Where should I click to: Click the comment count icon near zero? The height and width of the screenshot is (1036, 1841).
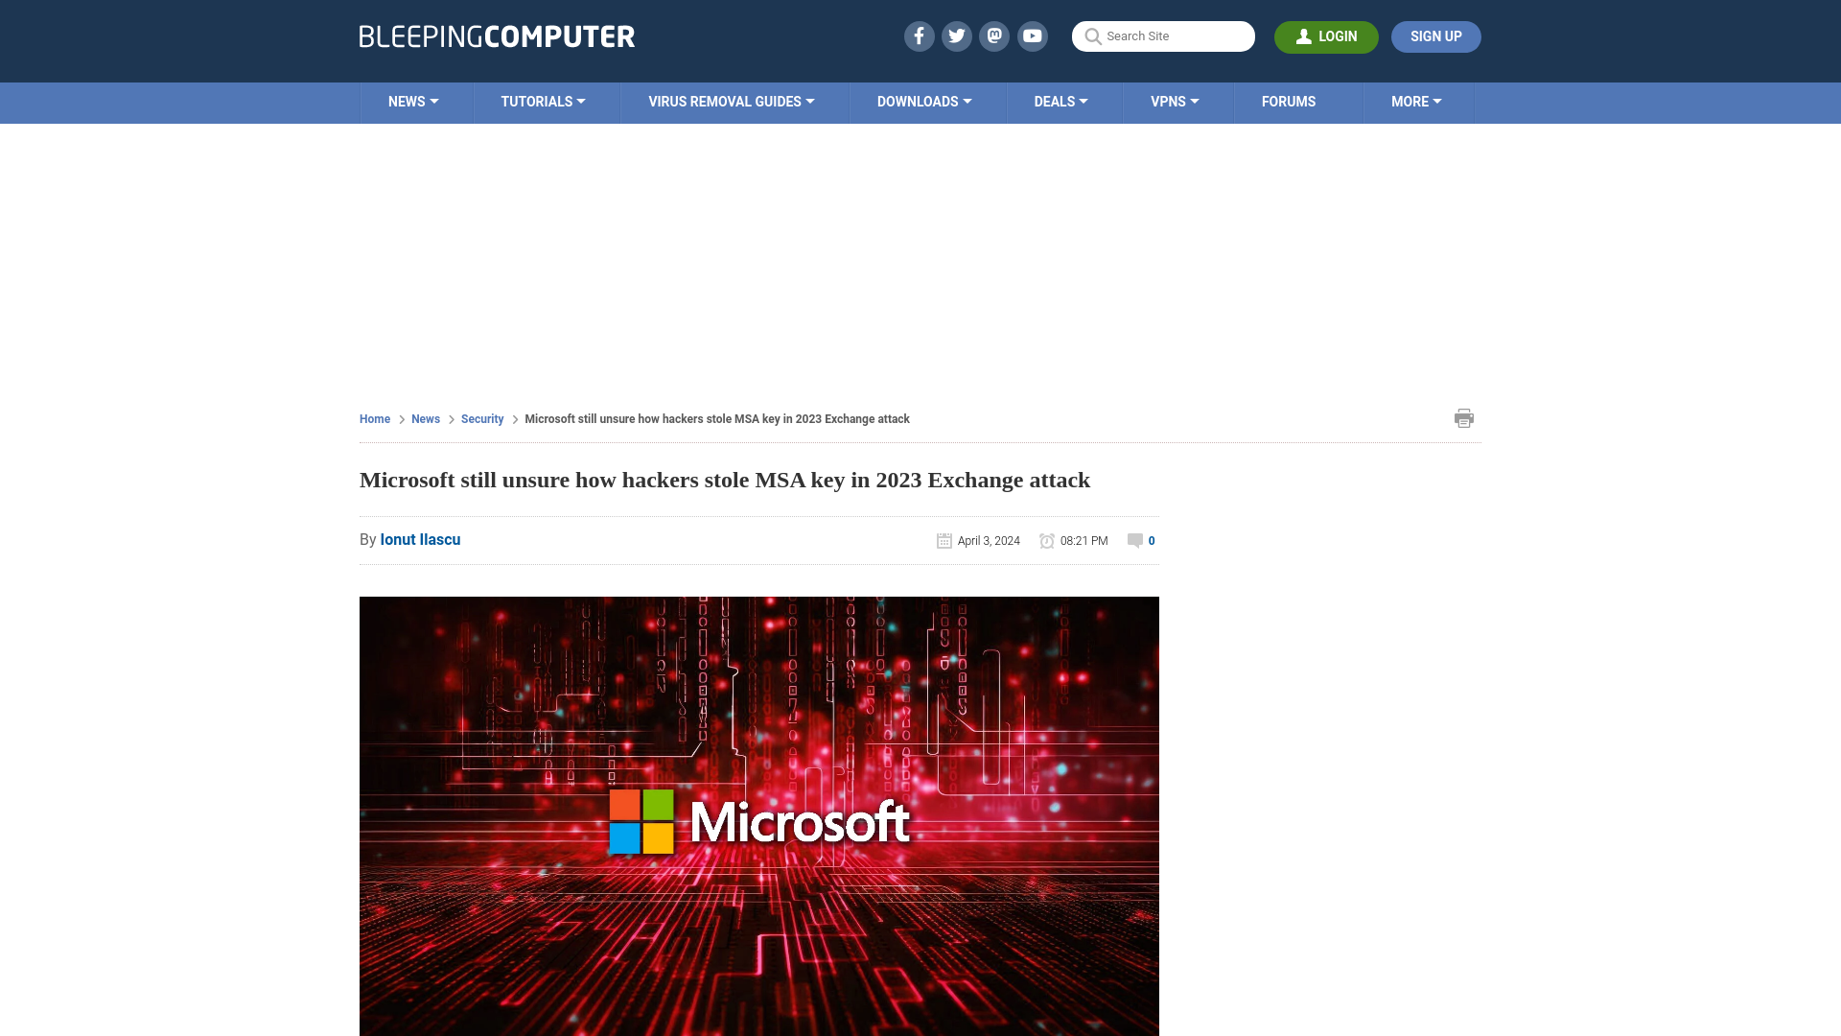pyautogui.click(x=1134, y=540)
